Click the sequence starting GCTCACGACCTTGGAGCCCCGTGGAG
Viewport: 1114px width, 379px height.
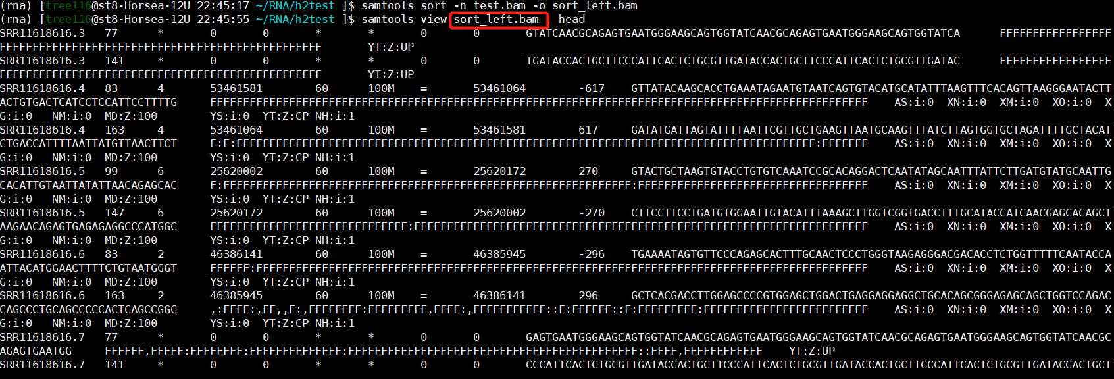[871, 295]
